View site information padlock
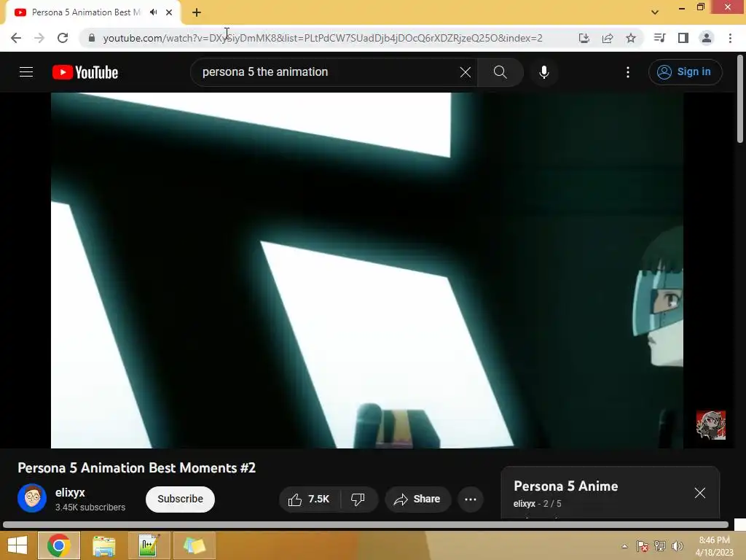This screenshot has height=560, width=746. 91,38
